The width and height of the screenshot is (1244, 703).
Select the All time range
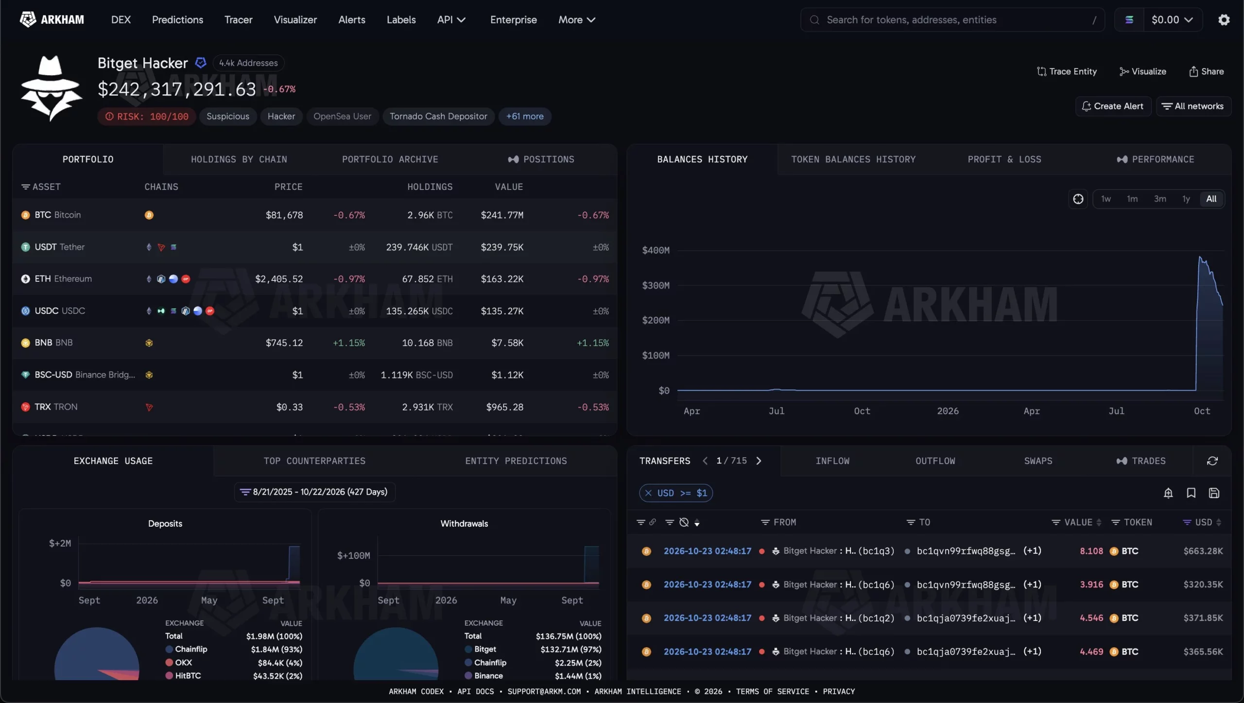pos(1211,199)
